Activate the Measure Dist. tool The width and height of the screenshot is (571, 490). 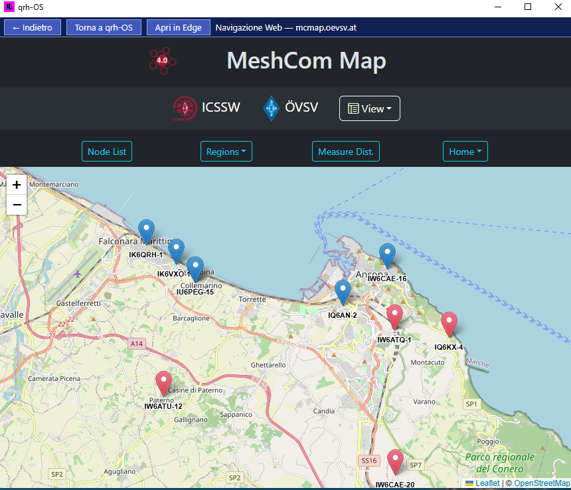(345, 152)
